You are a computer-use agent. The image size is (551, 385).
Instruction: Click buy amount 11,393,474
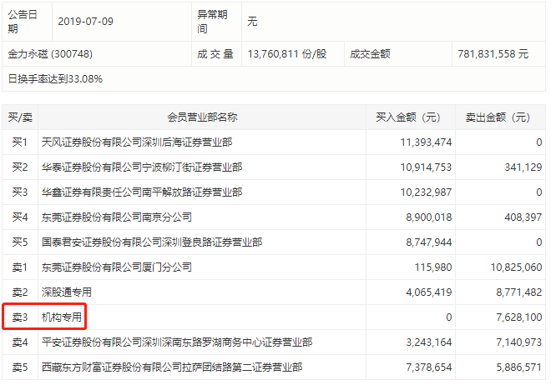click(427, 142)
